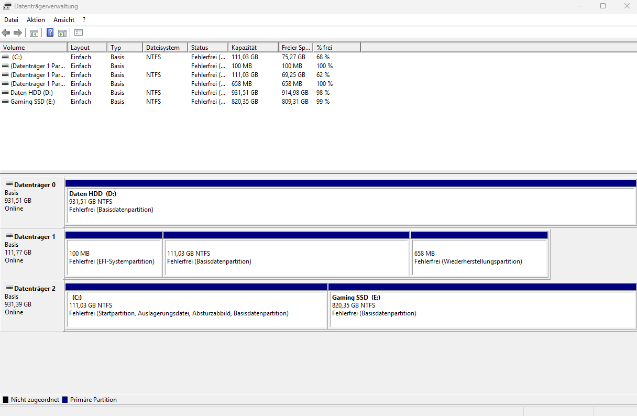The width and height of the screenshot is (637, 416).
Task: Sort by the Typ column header
Action: click(125, 48)
